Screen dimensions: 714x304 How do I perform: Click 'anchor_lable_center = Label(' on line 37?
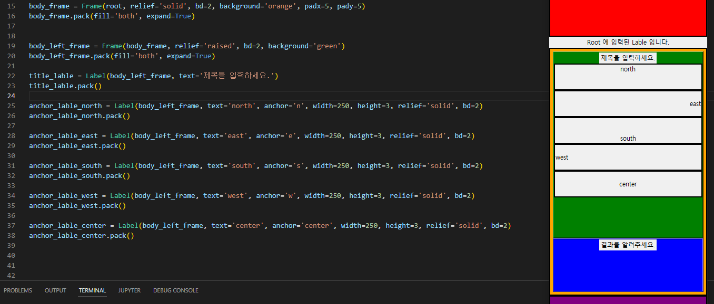point(86,225)
